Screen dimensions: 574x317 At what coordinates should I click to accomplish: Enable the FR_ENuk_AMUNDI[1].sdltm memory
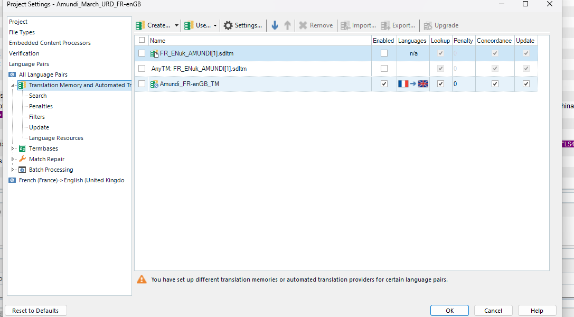(x=384, y=53)
